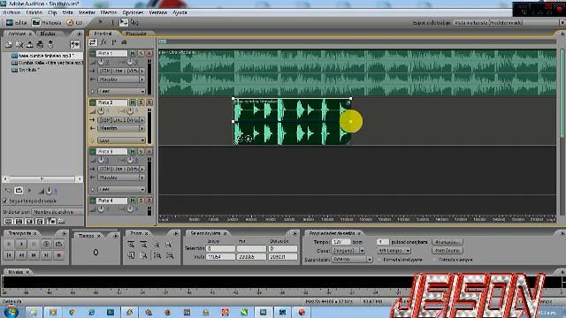566x318 pixels.
Task: Click the go to end transport button
Action: click(x=46, y=255)
